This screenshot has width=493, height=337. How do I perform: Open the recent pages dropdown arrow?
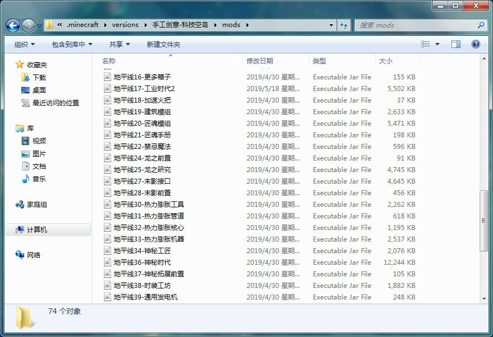coord(39,26)
